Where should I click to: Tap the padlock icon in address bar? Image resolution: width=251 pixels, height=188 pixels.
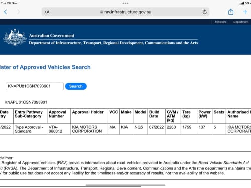[101, 12]
